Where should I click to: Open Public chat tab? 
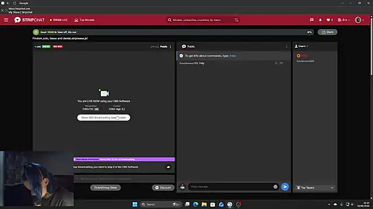[188, 46]
